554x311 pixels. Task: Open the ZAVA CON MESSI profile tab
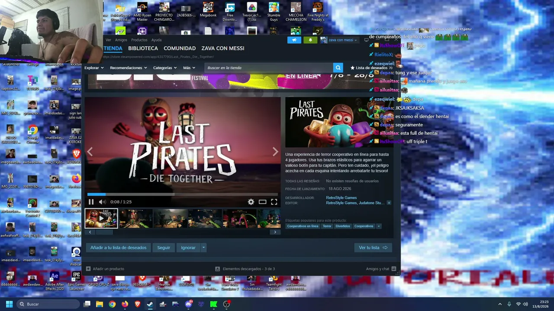(x=223, y=48)
